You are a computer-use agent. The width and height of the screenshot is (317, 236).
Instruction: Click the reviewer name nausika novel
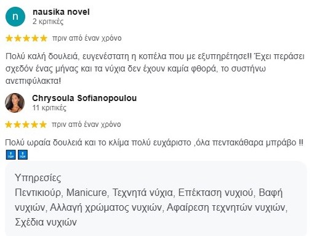pyautogui.click(x=61, y=12)
